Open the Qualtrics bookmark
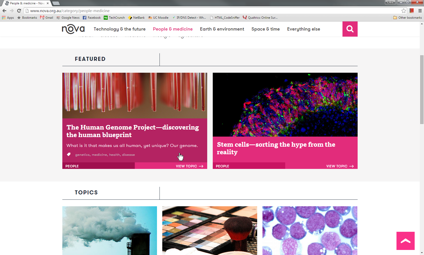 coord(260,18)
